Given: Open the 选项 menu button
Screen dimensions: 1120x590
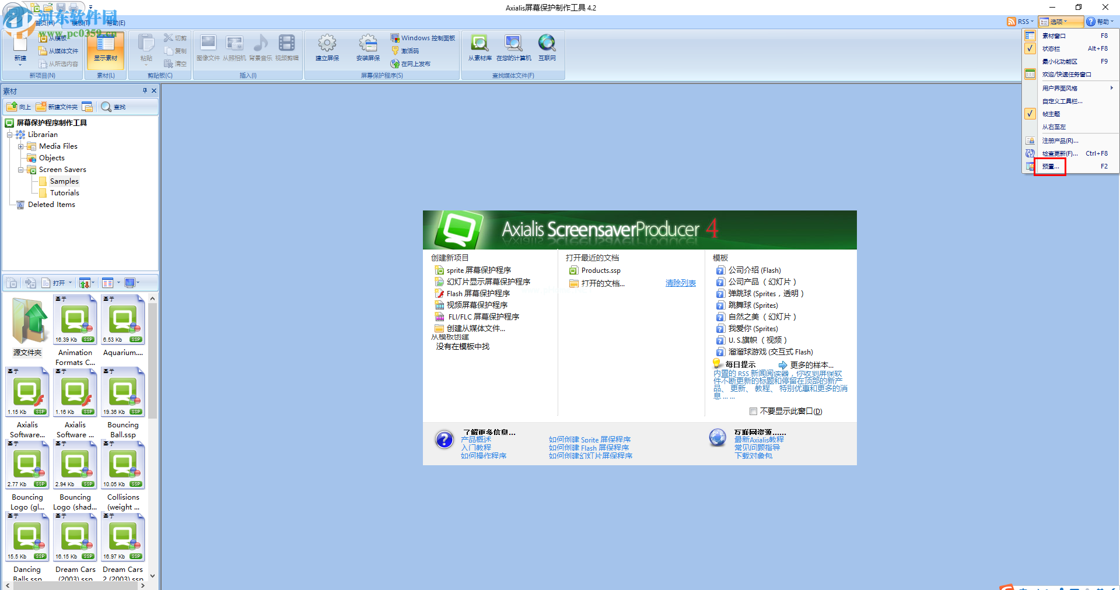Looking at the screenshot, I should [x=1061, y=22].
